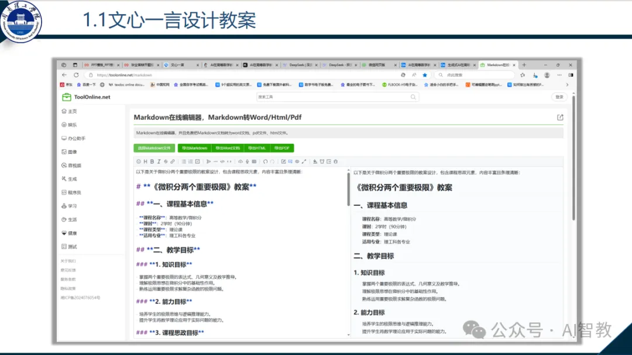This screenshot has width=632, height=355.
Task: Toggle the preview eye icon in the toolbar
Action: 297,161
